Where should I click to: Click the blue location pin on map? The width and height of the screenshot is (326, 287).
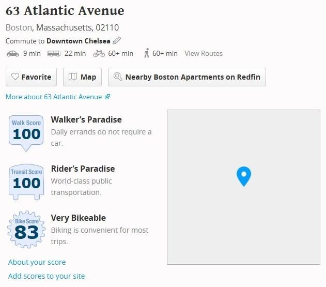[x=243, y=176]
